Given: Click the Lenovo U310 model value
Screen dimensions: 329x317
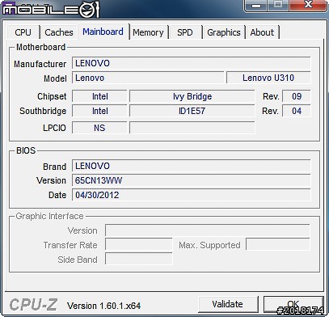Looking at the screenshot, I should pyautogui.click(x=268, y=78).
